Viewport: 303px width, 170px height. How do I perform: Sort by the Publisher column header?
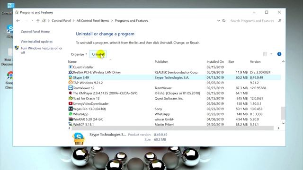click(x=161, y=62)
